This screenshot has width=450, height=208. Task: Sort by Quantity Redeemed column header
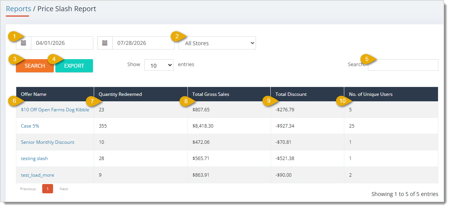[x=141, y=94]
